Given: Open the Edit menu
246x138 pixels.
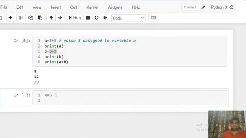Looking at the screenshot, I should (x=20, y=7).
